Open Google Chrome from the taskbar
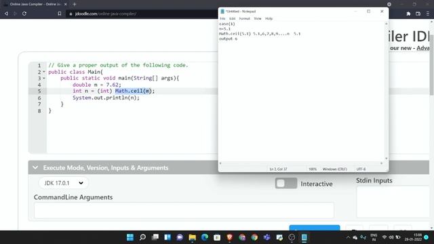 click(254, 237)
